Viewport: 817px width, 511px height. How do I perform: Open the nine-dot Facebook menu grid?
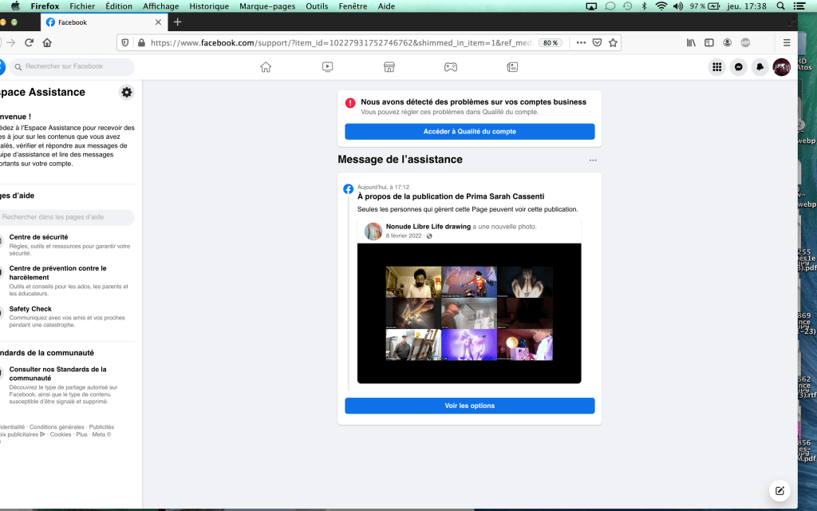[x=717, y=67]
